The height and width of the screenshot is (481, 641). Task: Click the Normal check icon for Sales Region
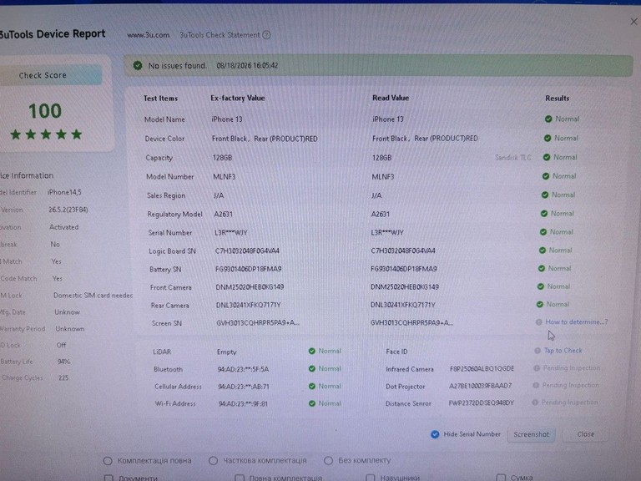tap(545, 195)
